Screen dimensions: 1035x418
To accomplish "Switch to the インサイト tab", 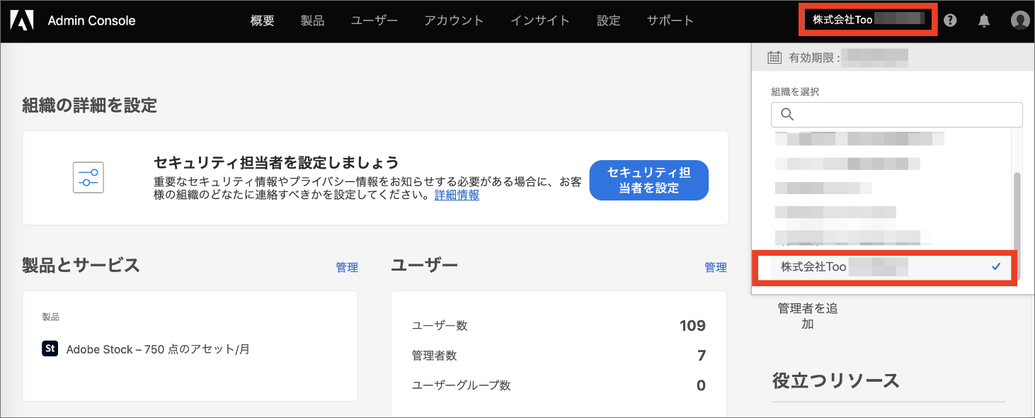I will [540, 21].
